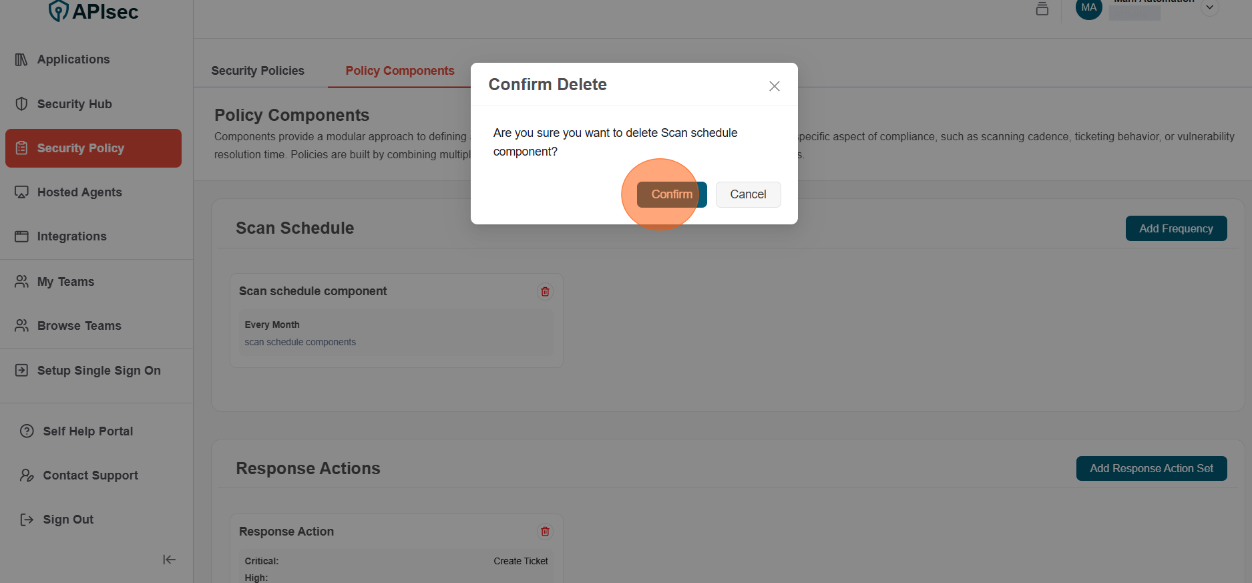Select the Policy Components tab
Image resolution: width=1252 pixels, height=583 pixels.
tap(399, 71)
